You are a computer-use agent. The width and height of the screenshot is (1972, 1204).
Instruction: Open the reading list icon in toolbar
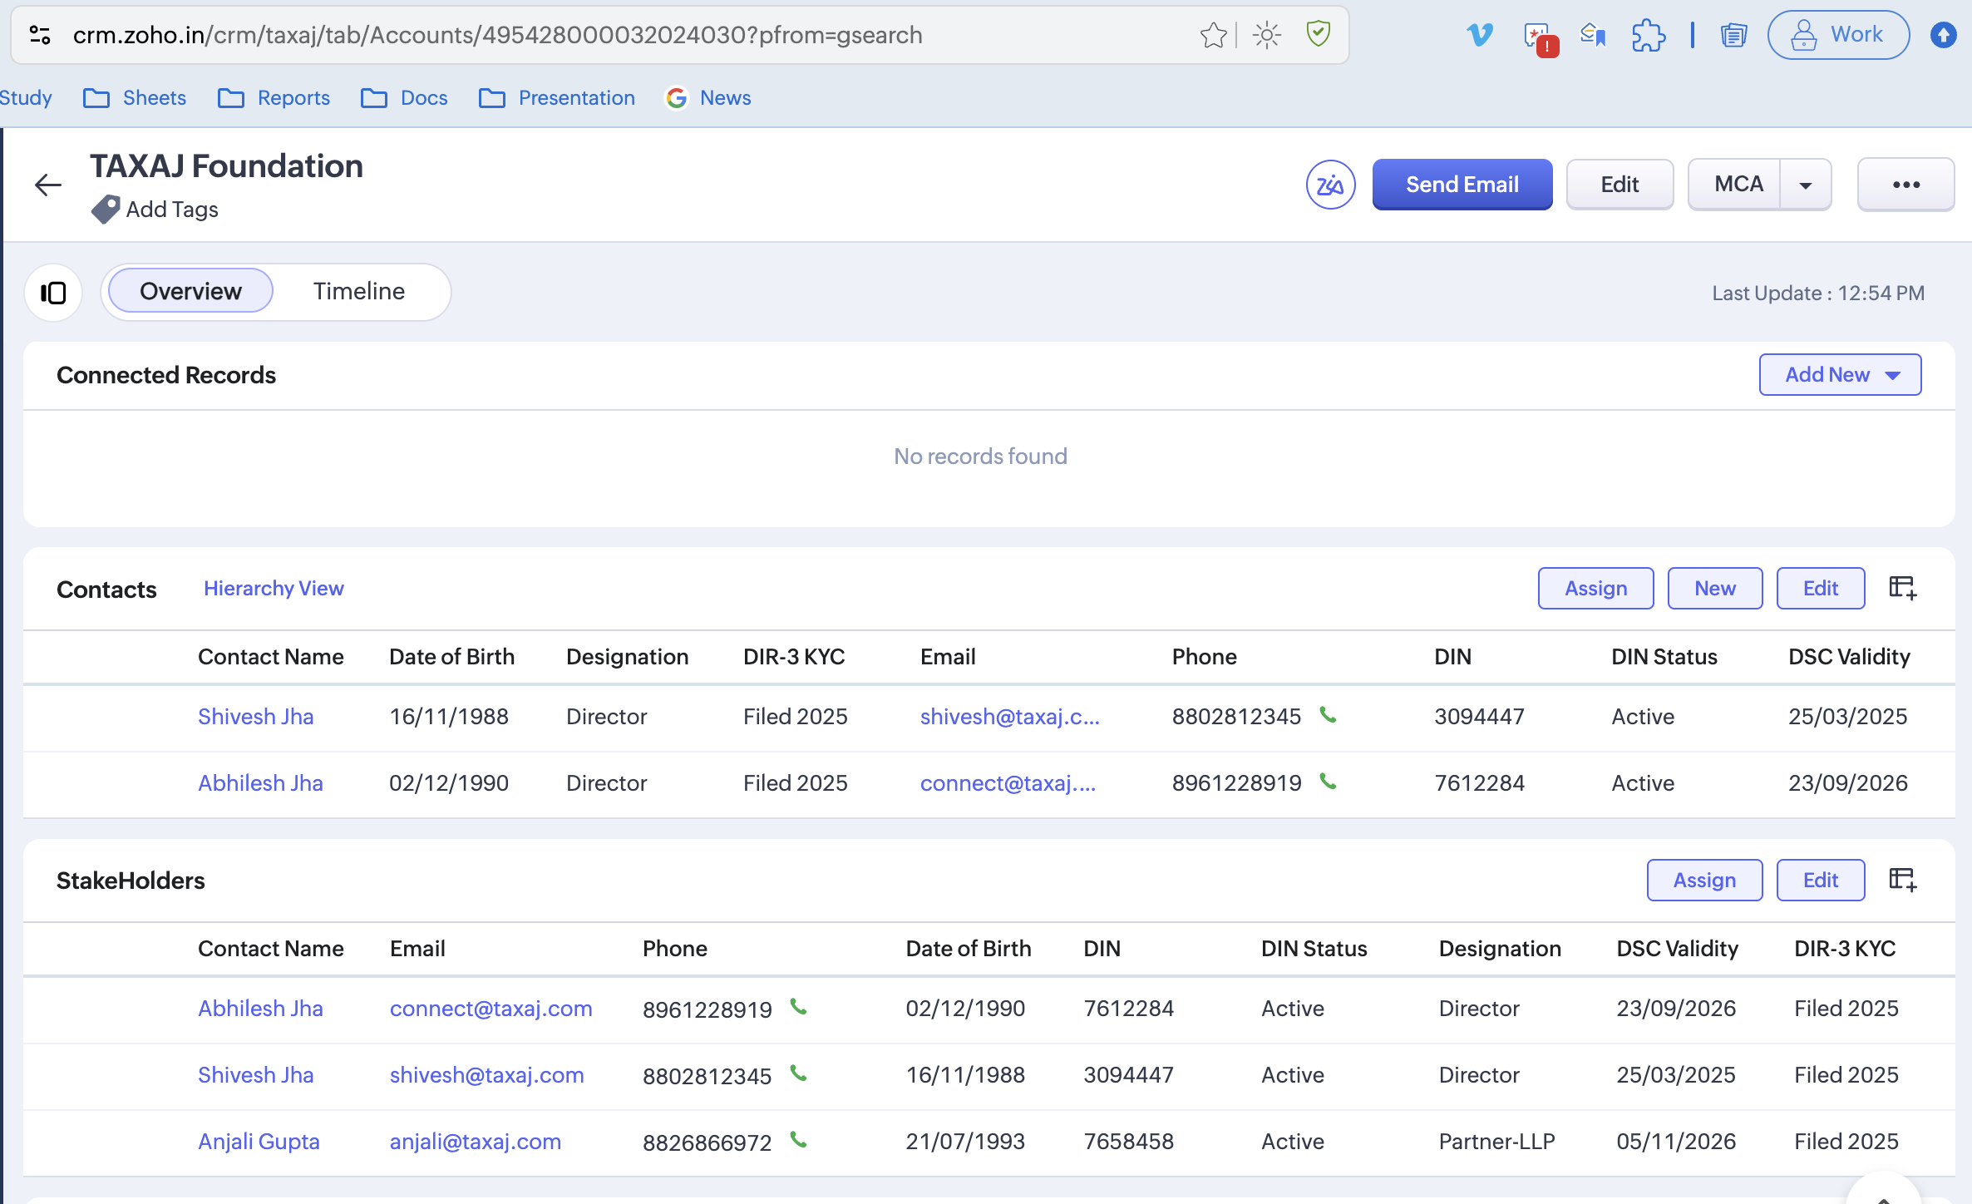[1733, 35]
